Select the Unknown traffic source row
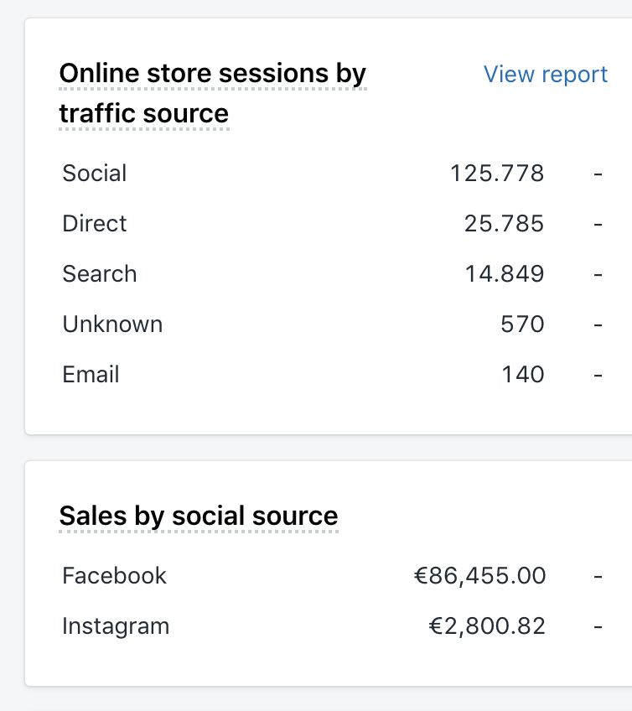 (332, 324)
